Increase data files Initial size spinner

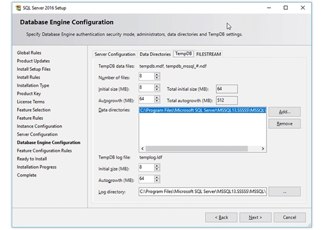(157, 86)
